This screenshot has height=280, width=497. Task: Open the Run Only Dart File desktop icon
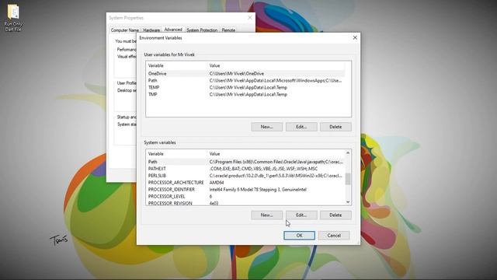pyautogui.click(x=13, y=17)
